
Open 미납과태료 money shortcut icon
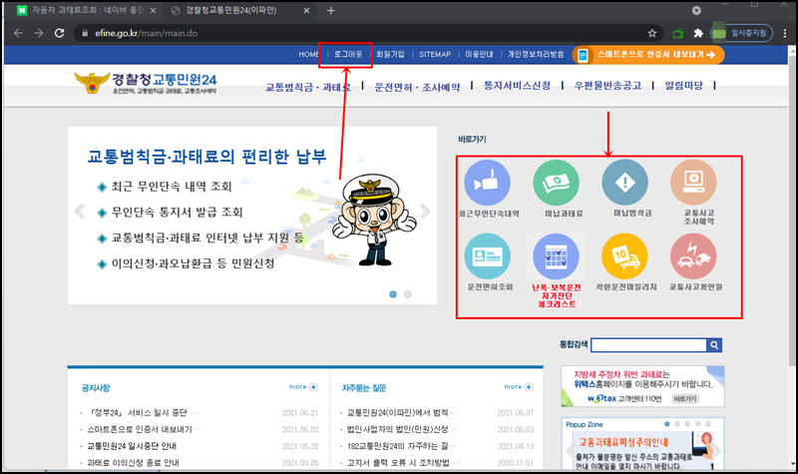556,183
